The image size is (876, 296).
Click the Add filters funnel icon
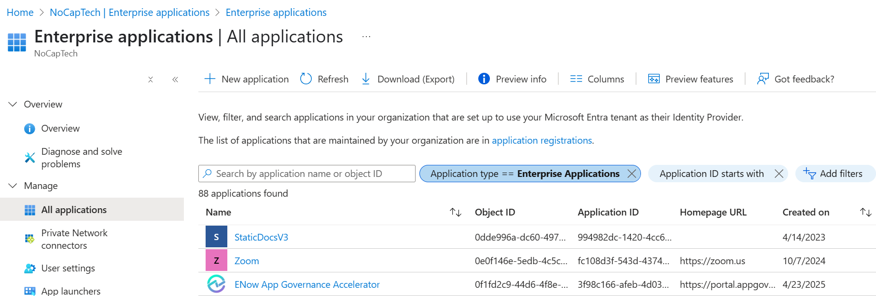[x=809, y=173]
